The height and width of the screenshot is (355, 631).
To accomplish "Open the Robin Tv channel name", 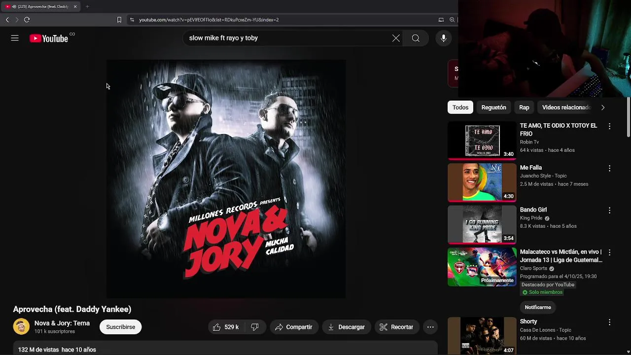I will pyautogui.click(x=529, y=142).
